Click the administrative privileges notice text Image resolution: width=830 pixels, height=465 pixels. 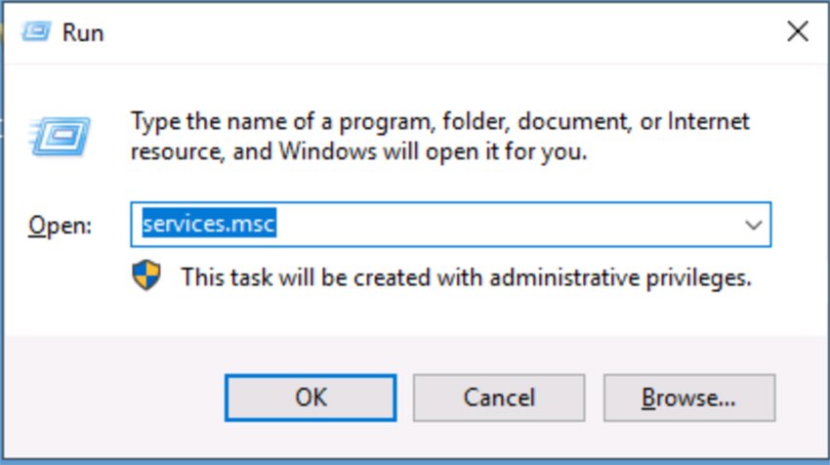tap(466, 277)
